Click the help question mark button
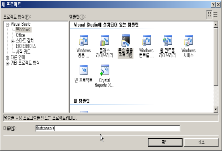The width and height of the screenshot is (222, 151). (213, 5)
